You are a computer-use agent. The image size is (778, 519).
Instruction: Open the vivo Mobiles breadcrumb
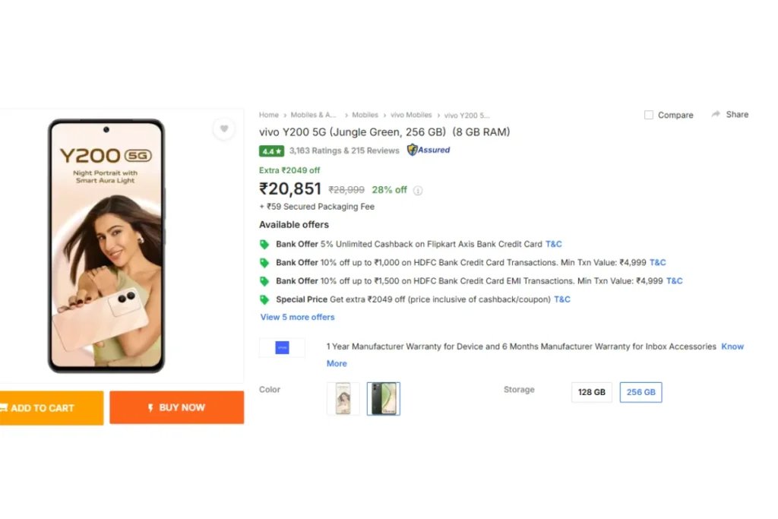[x=411, y=115]
